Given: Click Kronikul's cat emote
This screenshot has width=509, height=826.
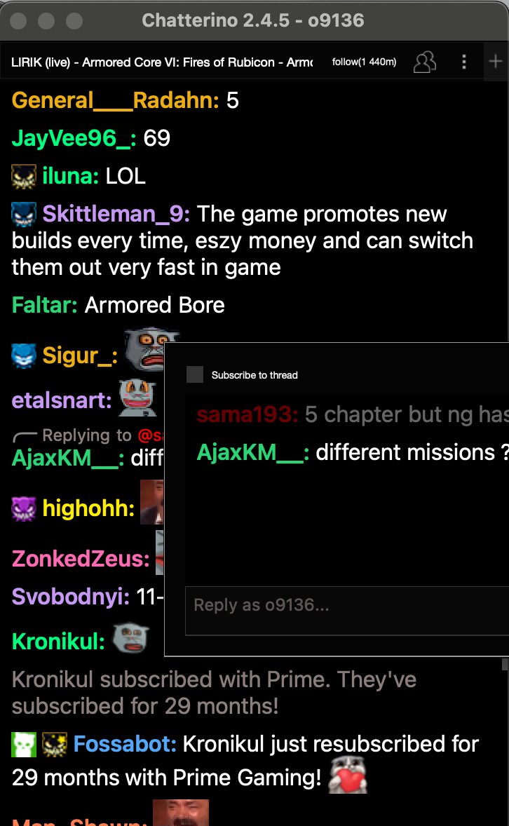Looking at the screenshot, I should pos(130,638).
